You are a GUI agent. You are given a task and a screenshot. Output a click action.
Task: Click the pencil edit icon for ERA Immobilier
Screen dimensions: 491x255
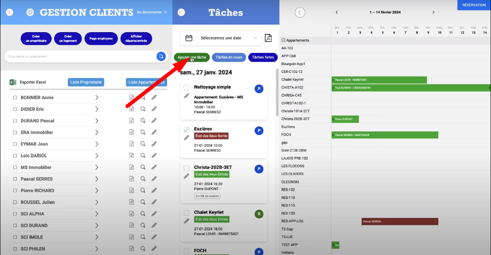click(154, 132)
